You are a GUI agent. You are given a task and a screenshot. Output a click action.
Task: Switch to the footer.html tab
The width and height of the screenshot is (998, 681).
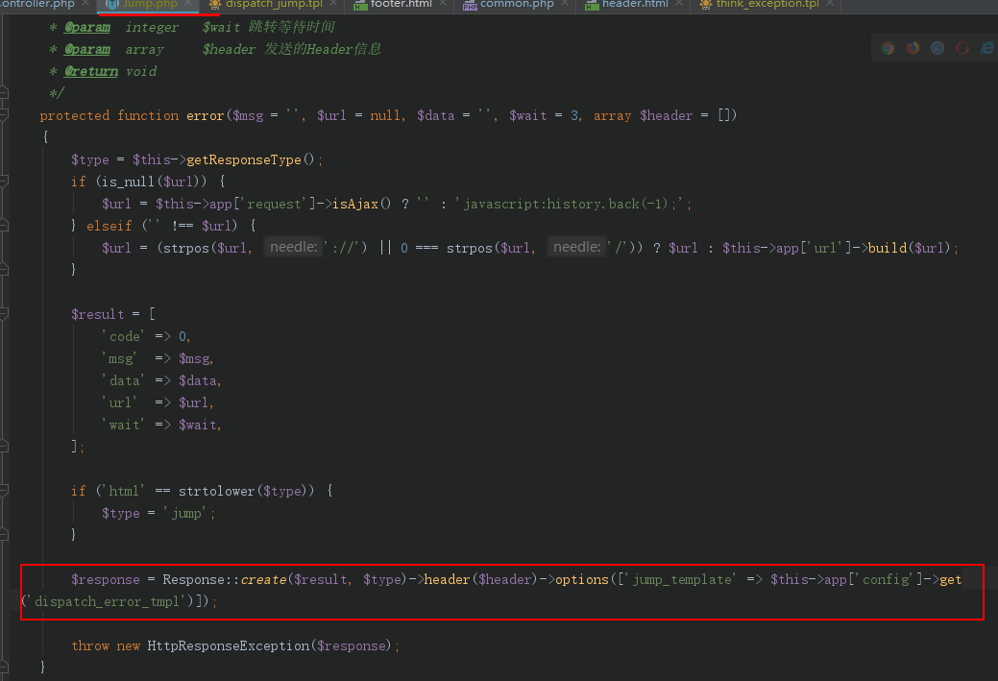coord(401,4)
